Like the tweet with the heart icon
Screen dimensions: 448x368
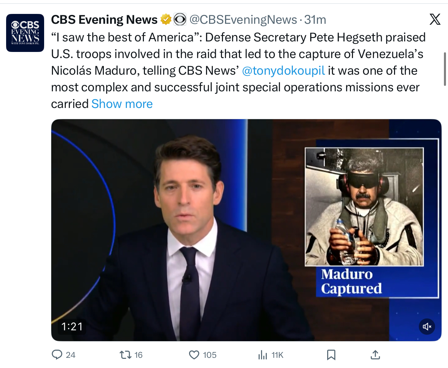194,355
